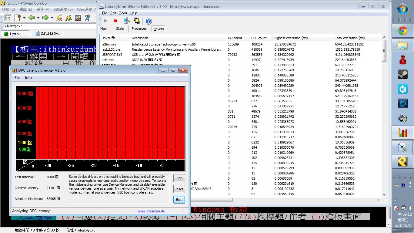Switch to LatencyMon Main tab
Image resolution: width=414 pixels, height=233 pixels.
point(104,29)
